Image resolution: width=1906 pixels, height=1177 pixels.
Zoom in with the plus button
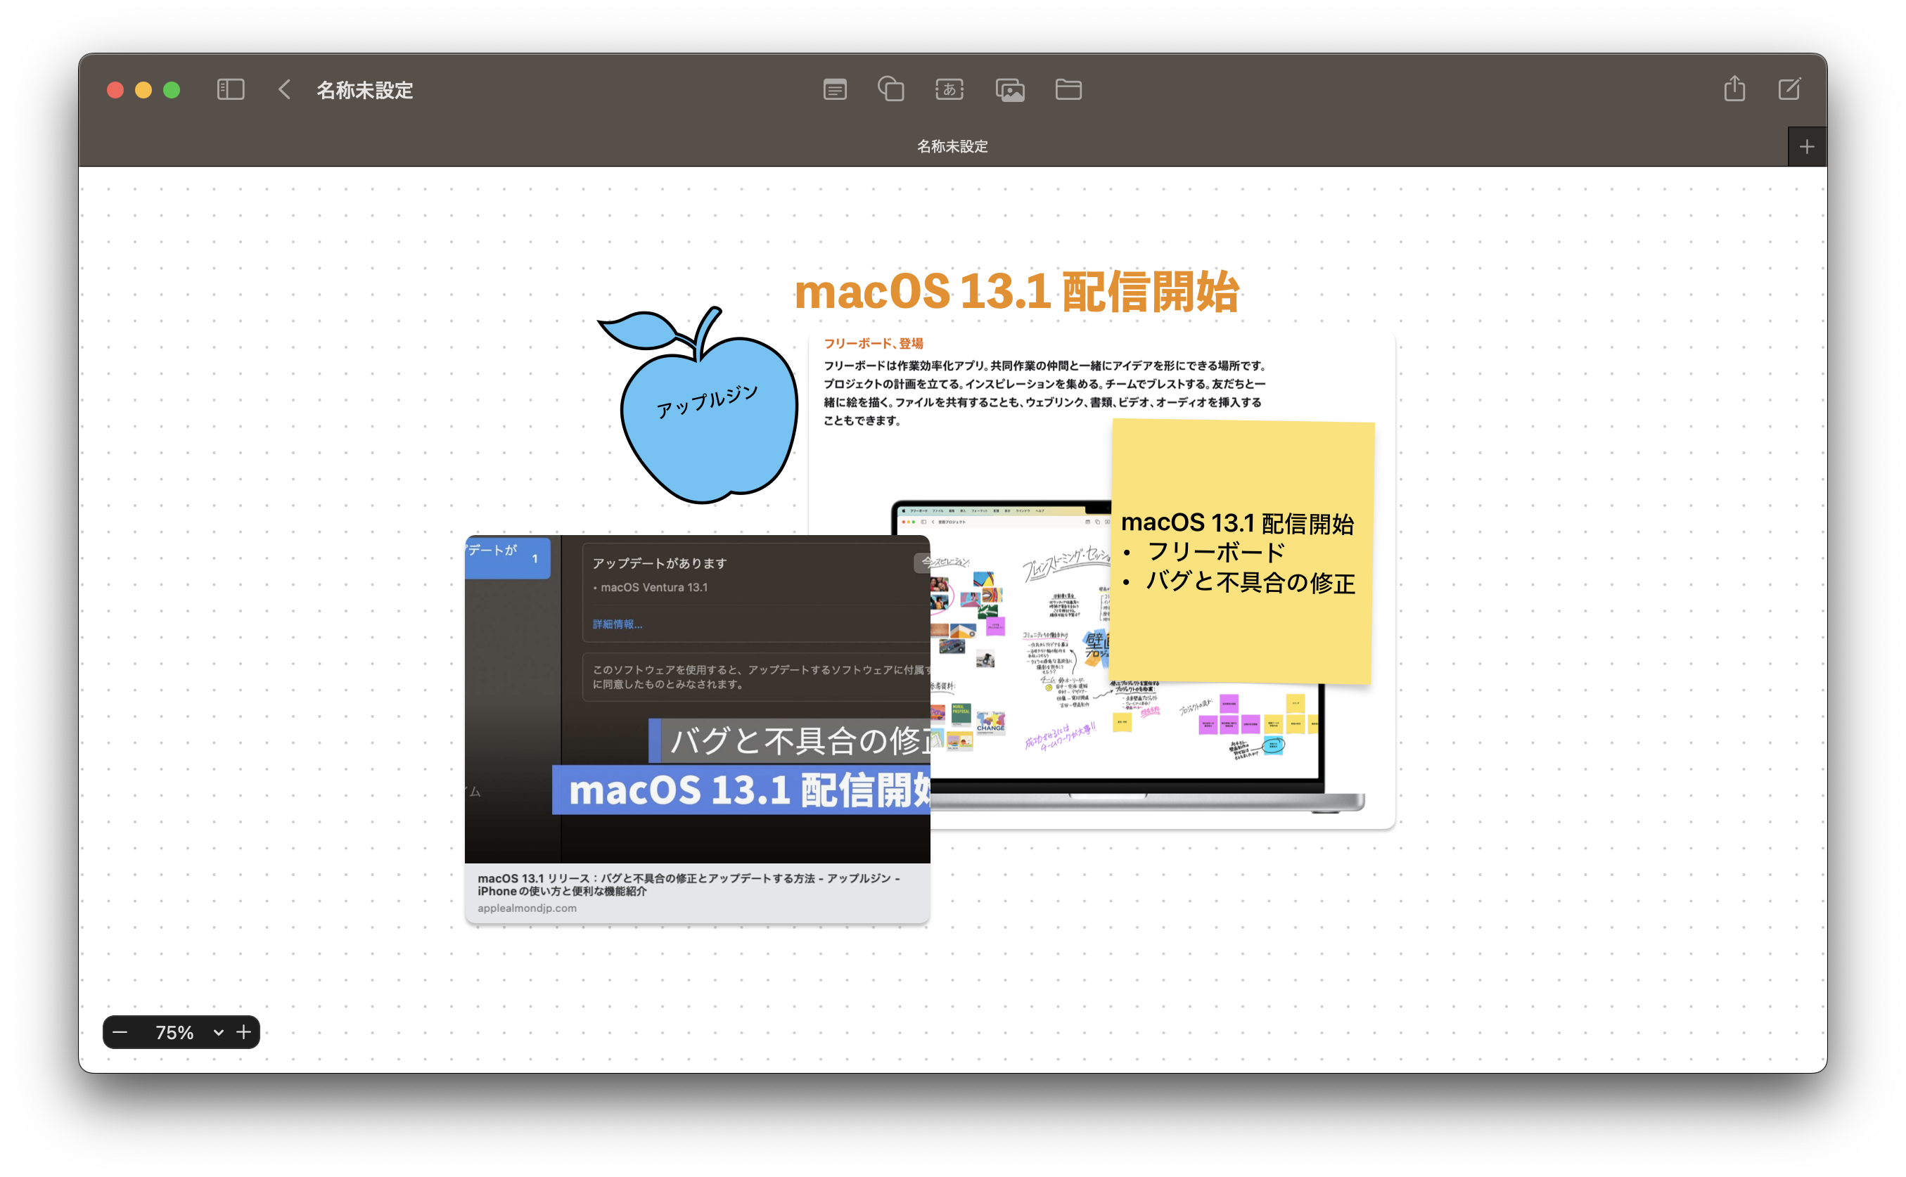[x=243, y=1032]
